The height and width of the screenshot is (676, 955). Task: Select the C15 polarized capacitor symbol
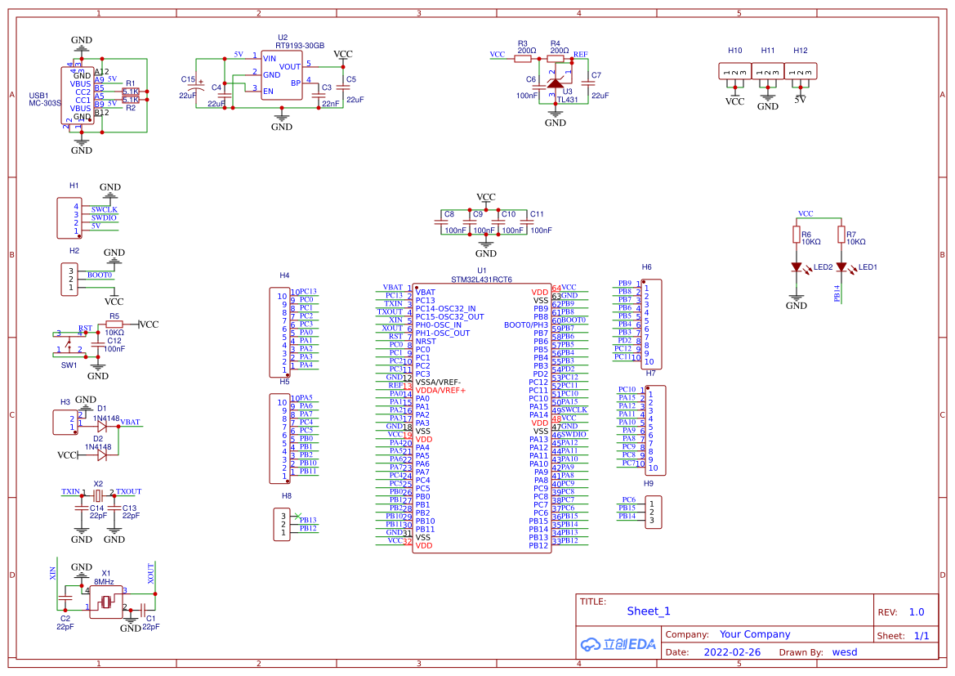tap(196, 83)
